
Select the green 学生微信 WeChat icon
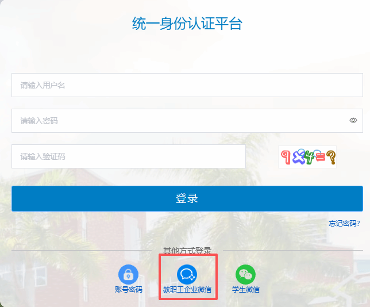(x=246, y=274)
